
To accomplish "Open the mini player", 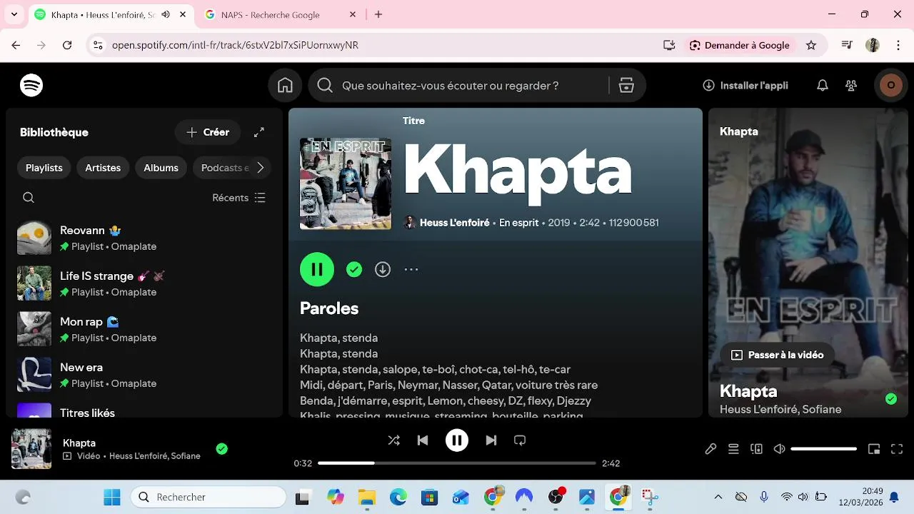I will [874, 449].
